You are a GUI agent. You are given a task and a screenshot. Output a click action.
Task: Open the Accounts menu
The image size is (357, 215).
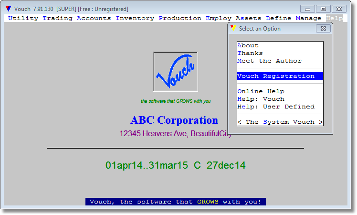tap(94, 18)
